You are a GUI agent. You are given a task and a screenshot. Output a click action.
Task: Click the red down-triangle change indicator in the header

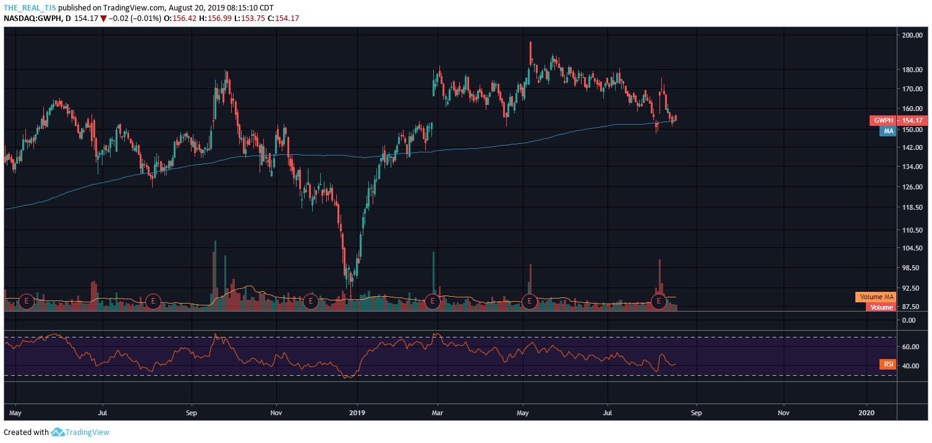[x=103, y=19]
